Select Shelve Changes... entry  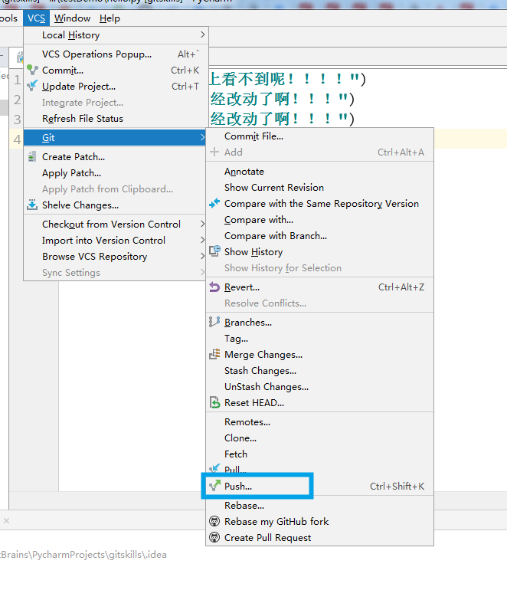(x=115, y=205)
